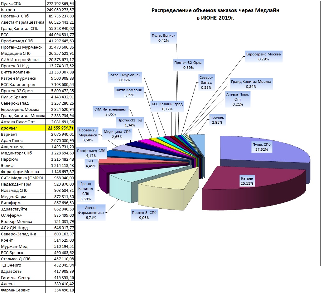Viewport: 323px width, 293px height.
Task: Select 'БСС Калининград' table cell
Action: click(x=23, y=84)
